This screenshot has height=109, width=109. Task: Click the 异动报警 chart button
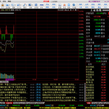click(x=61, y=10)
